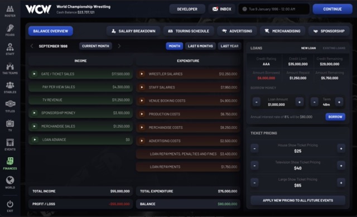The image size is (357, 217).
Task: Expand the Gate / Ticket Sales row
Action: point(34,74)
